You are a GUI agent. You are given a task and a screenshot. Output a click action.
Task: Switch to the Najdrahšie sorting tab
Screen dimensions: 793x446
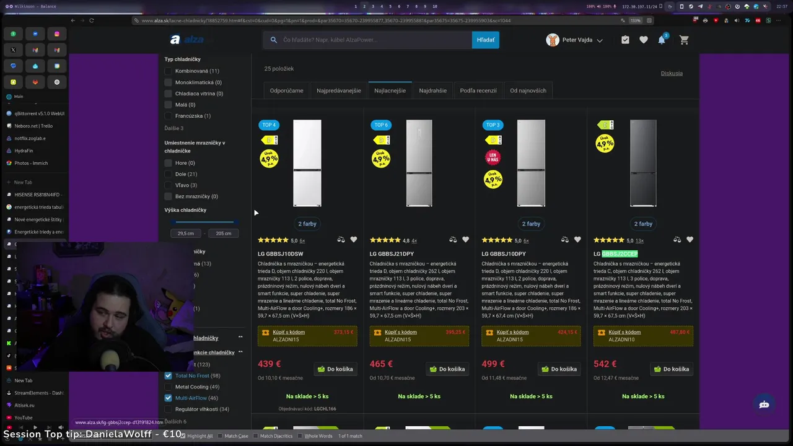433,90
